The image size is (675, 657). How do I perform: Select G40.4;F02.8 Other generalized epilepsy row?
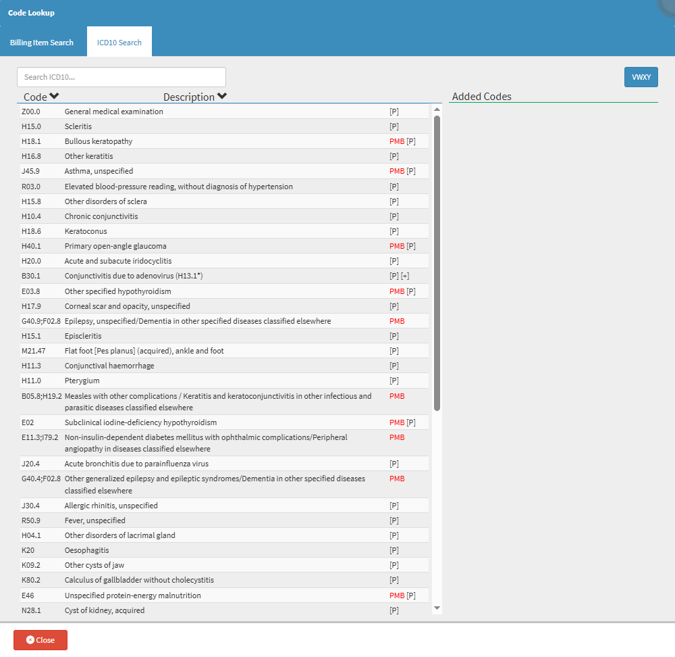pyautogui.click(x=224, y=485)
